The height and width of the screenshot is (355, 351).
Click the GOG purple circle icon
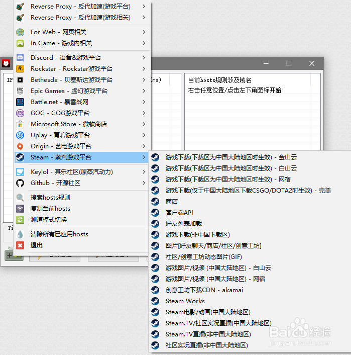[20, 113]
